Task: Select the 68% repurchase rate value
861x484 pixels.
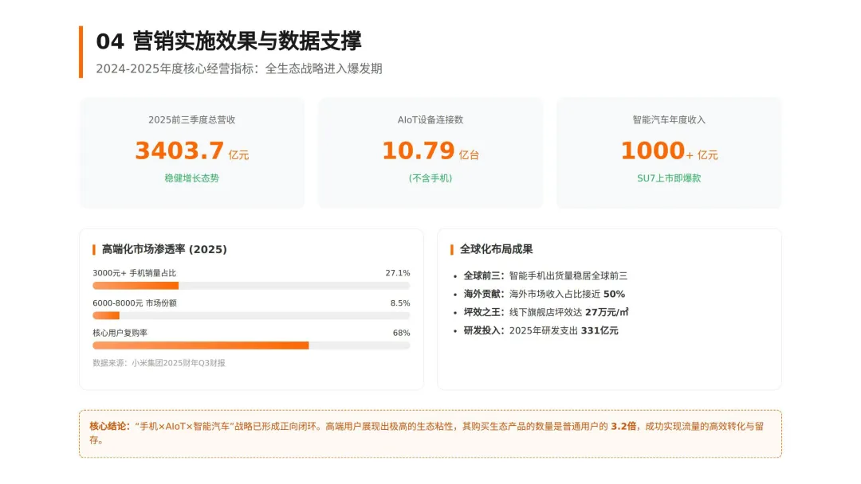Action: coord(401,333)
